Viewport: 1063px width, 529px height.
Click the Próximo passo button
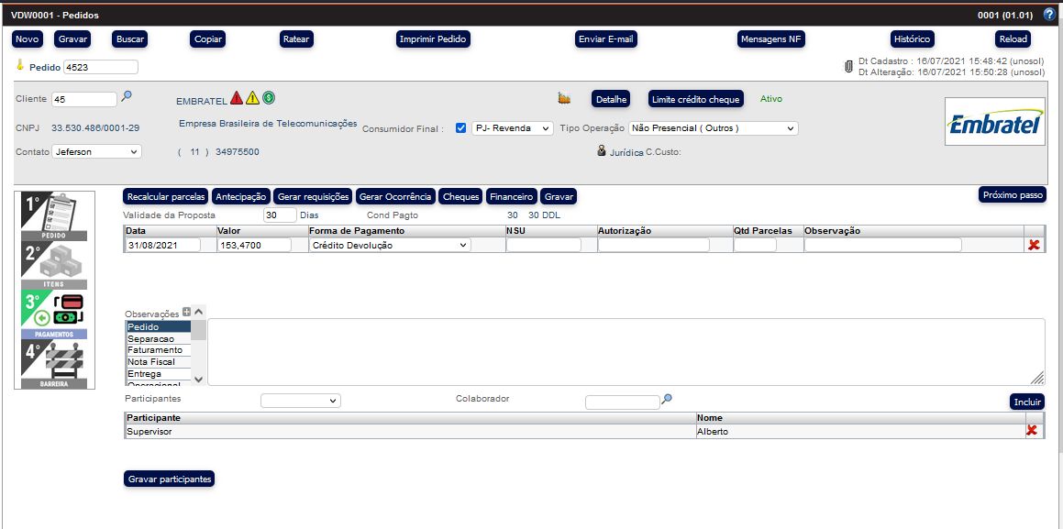pyautogui.click(x=1011, y=194)
